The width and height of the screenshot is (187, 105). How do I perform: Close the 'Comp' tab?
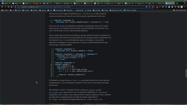click(143, 3)
